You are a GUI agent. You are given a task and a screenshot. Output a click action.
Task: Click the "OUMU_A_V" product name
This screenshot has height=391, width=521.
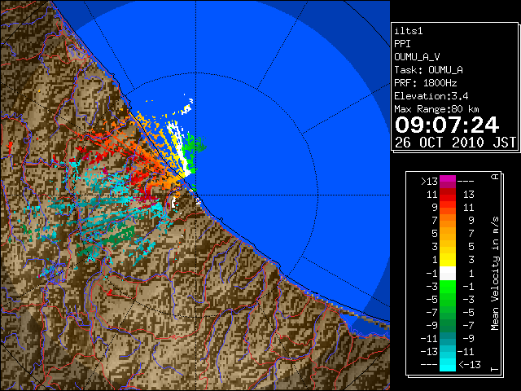pyautogui.click(x=417, y=57)
